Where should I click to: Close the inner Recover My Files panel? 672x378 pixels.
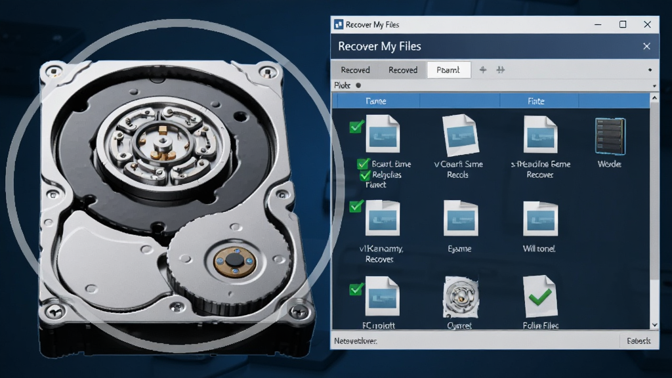[646, 47]
